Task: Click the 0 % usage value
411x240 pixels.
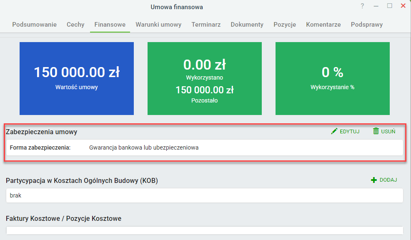Action: pos(332,72)
